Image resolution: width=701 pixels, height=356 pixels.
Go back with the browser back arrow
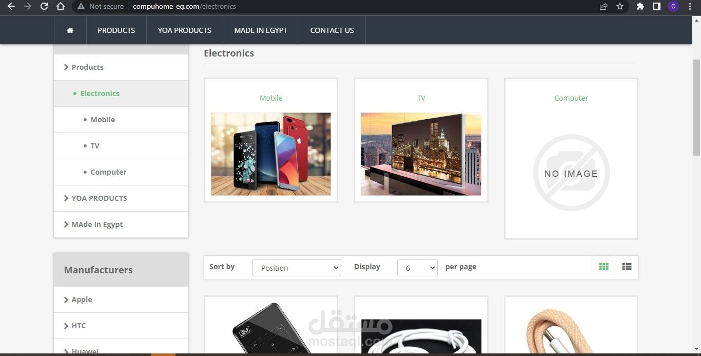[11, 6]
